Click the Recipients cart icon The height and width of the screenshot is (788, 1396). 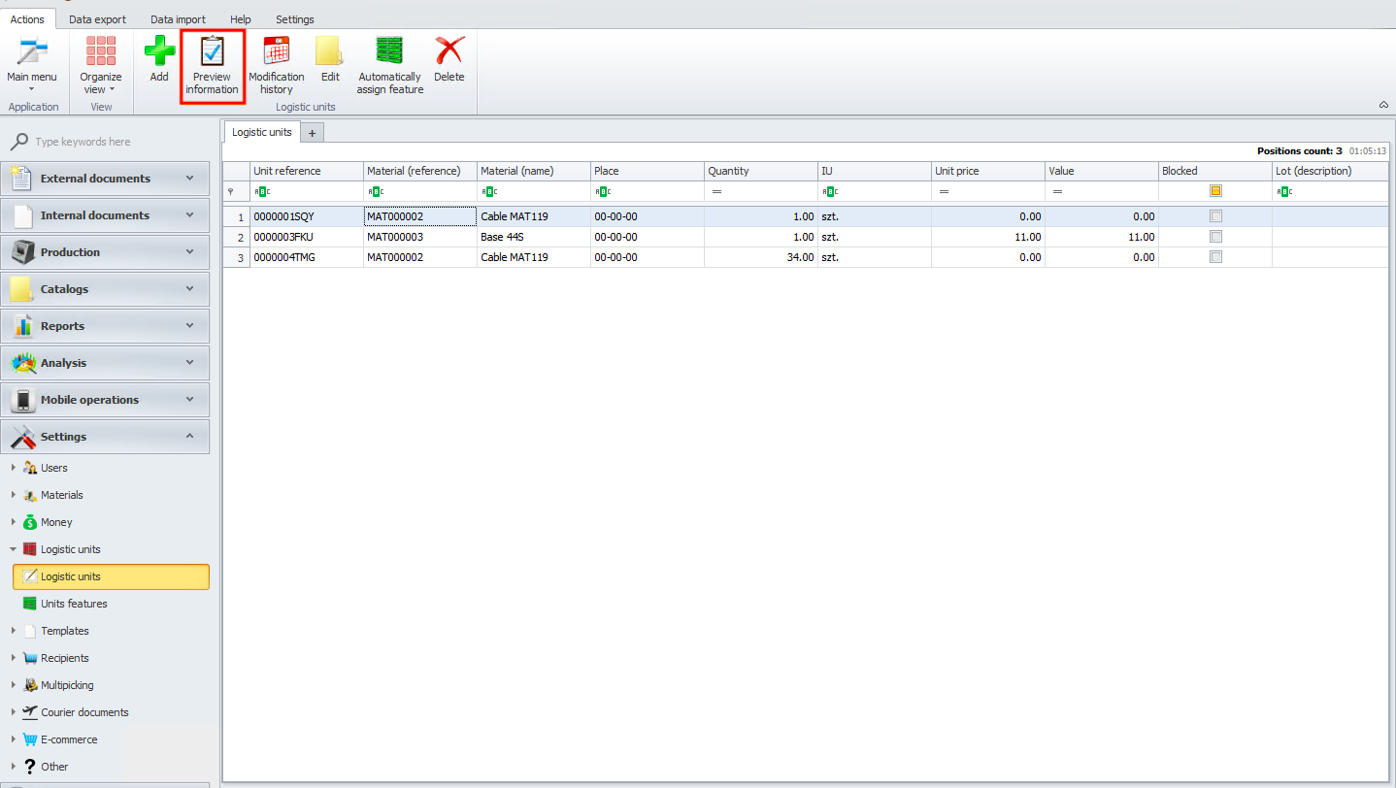pos(30,658)
